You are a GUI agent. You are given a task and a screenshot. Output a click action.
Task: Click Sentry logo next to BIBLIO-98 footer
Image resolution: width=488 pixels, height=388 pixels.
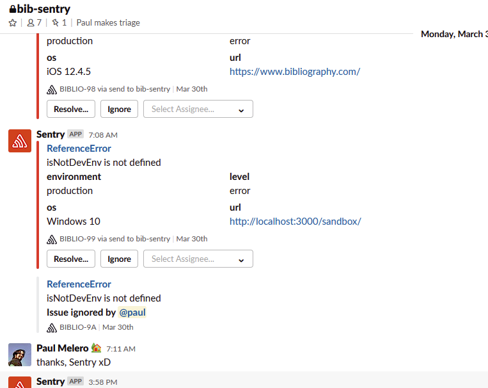point(52,90)
